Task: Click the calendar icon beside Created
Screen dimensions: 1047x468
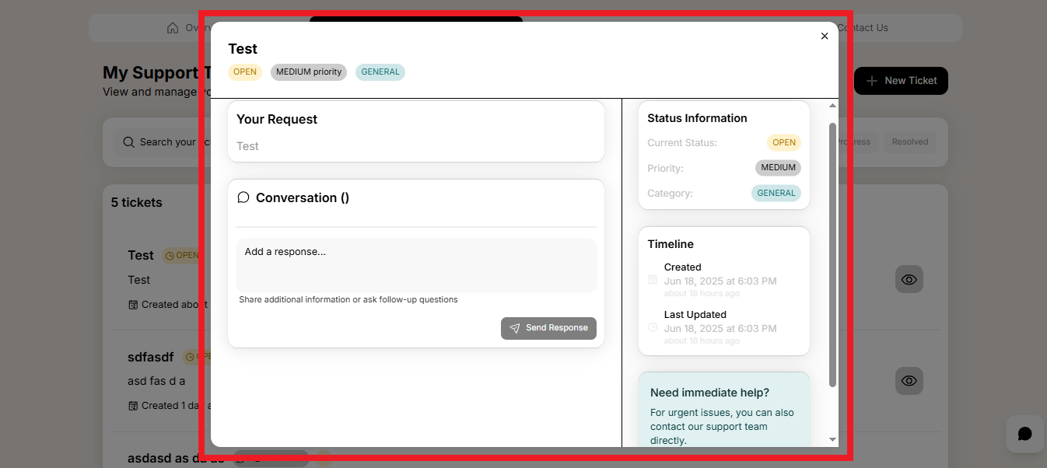Action: point(653,280)
